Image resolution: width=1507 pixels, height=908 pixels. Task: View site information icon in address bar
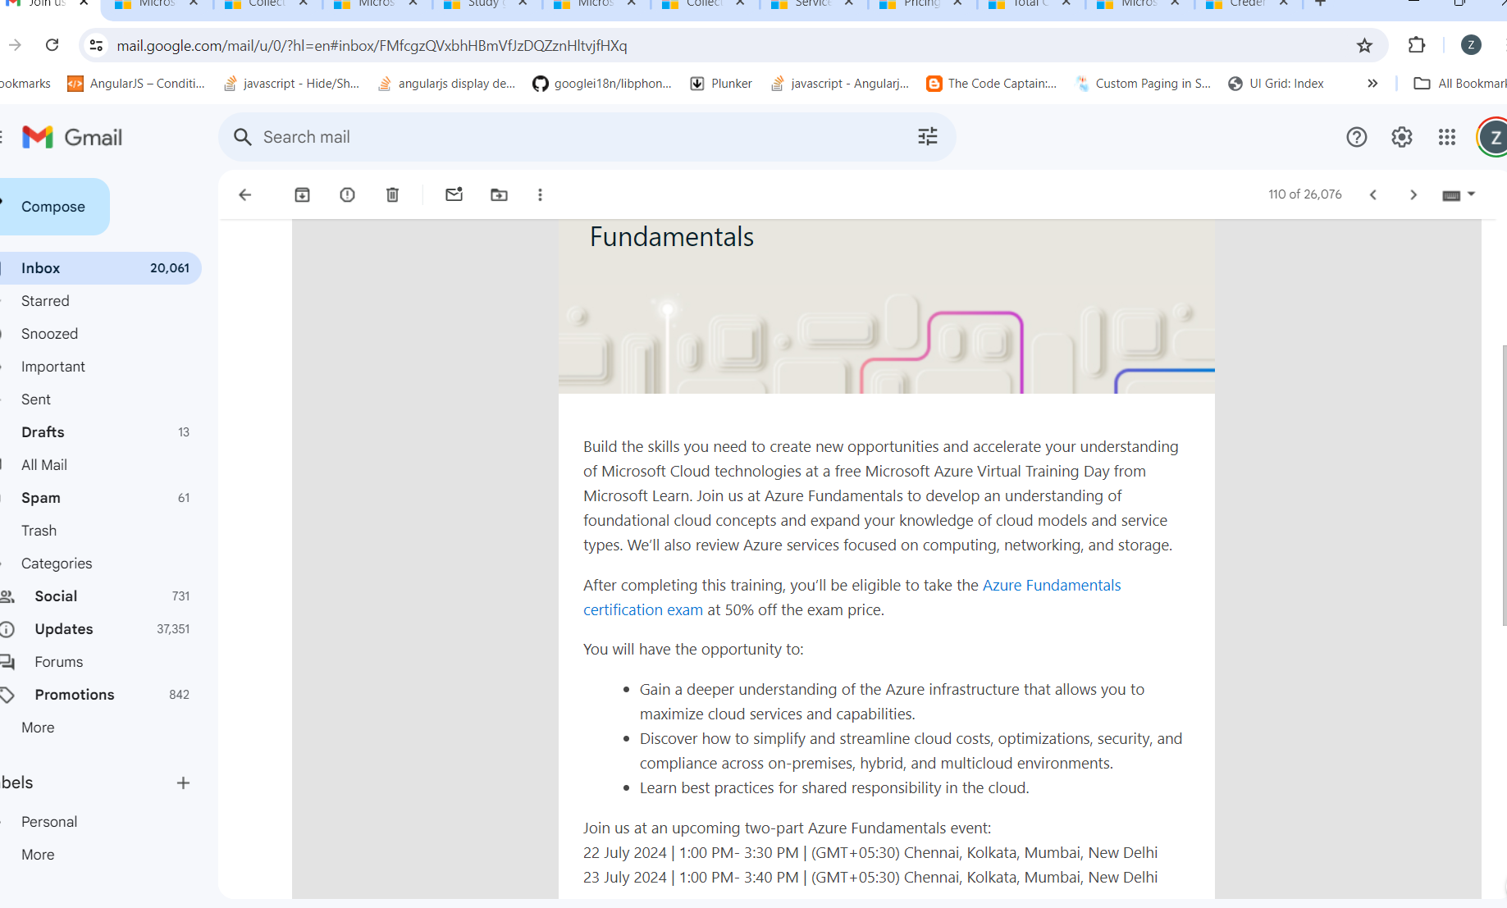coord(96,45)
